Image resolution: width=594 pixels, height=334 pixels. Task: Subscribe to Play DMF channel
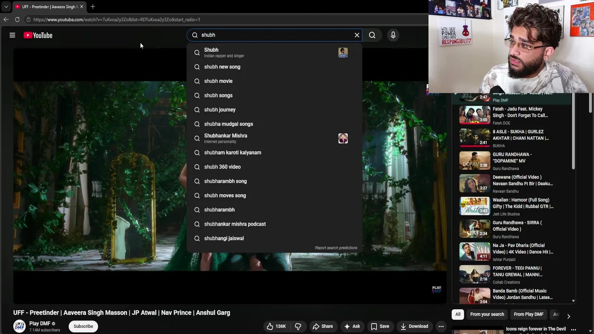(x=84, y=326)
